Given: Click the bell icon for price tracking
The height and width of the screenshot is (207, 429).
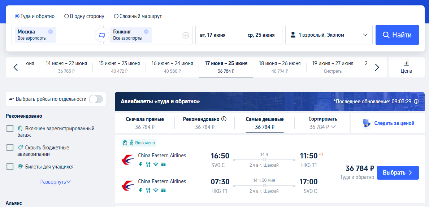Looking at the screenshot, I should coord(367,123).
